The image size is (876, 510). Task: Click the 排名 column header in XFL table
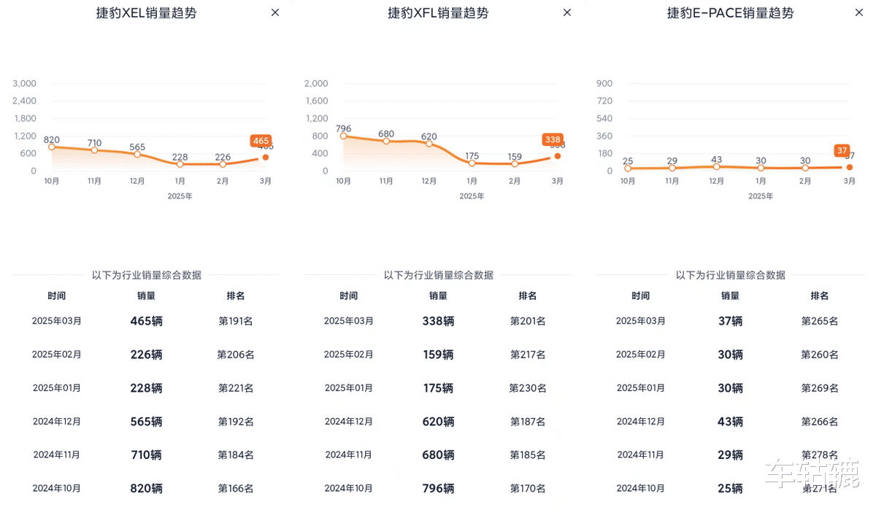click(528, 296)
